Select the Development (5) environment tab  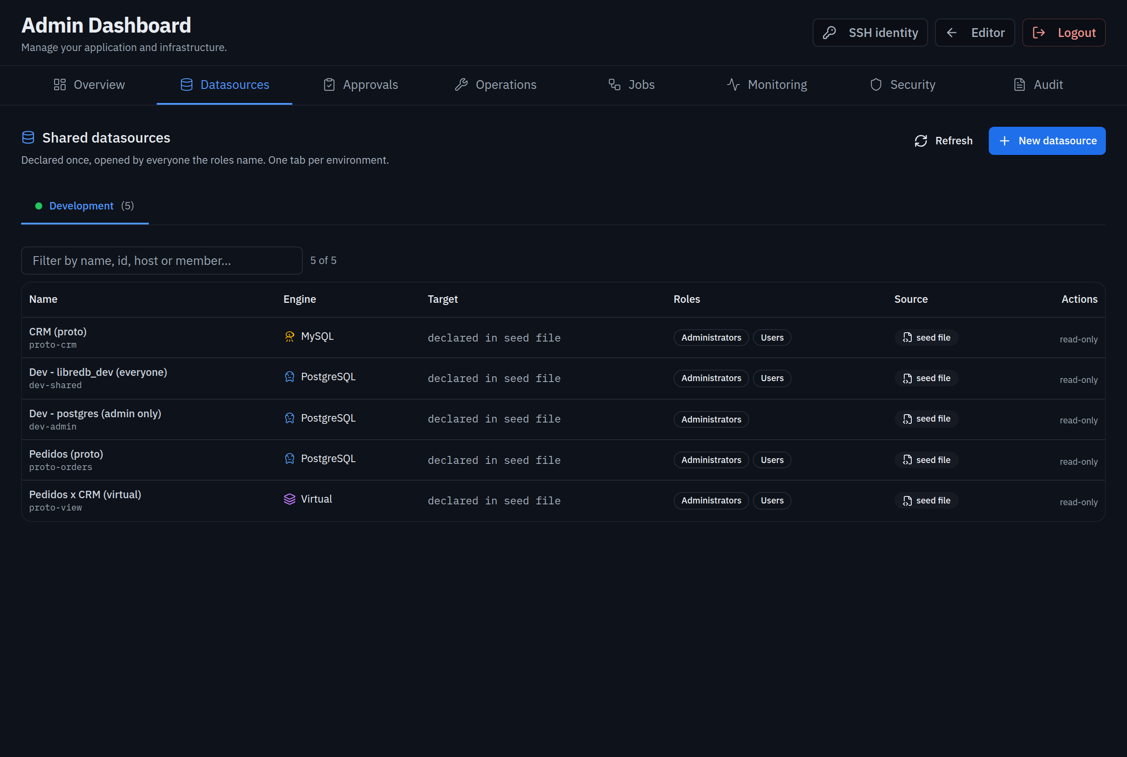(x=85, y=206)
